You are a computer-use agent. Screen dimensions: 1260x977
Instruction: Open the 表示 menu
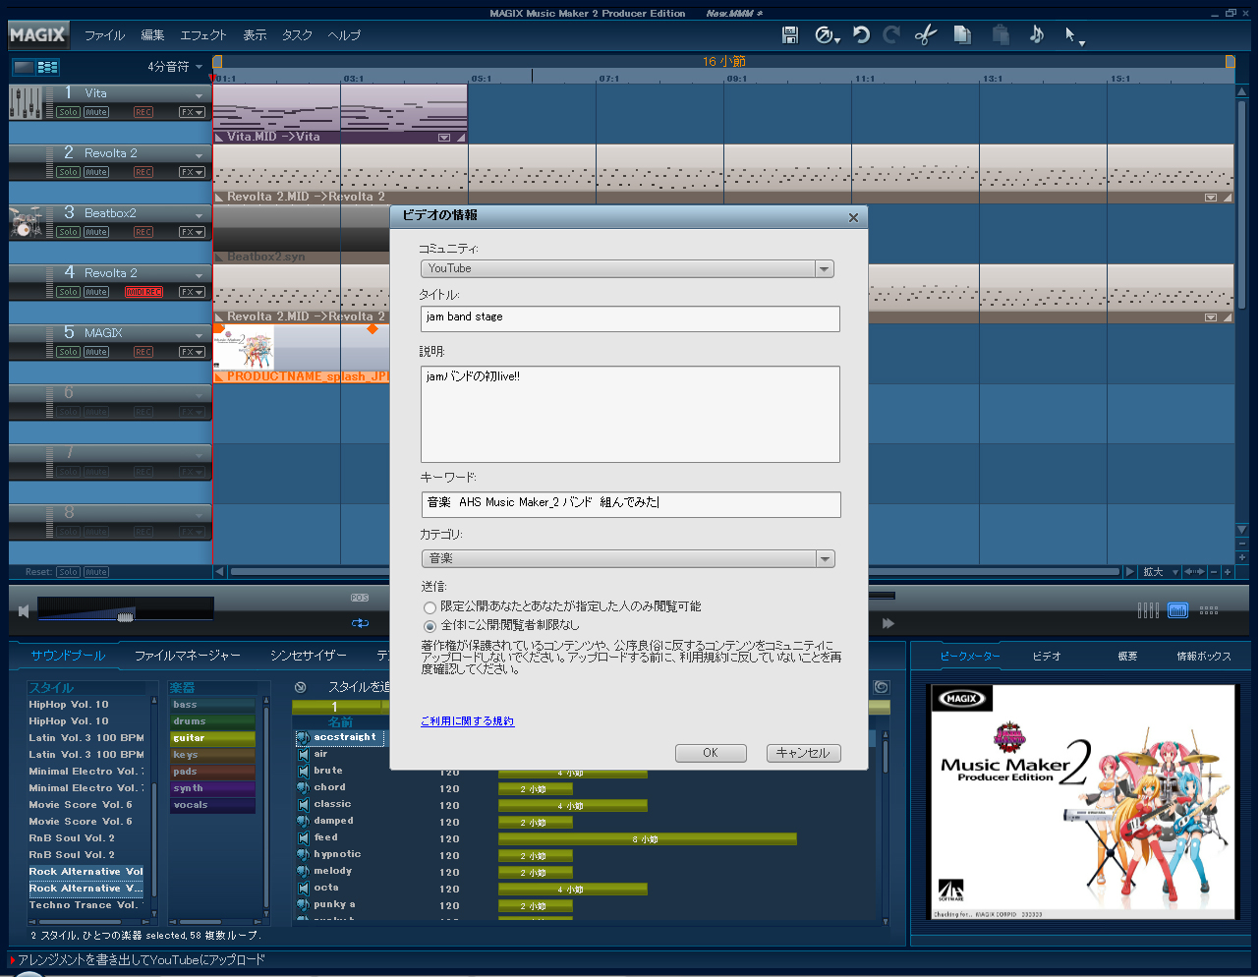pyautogui.click(x=255, y=35)
